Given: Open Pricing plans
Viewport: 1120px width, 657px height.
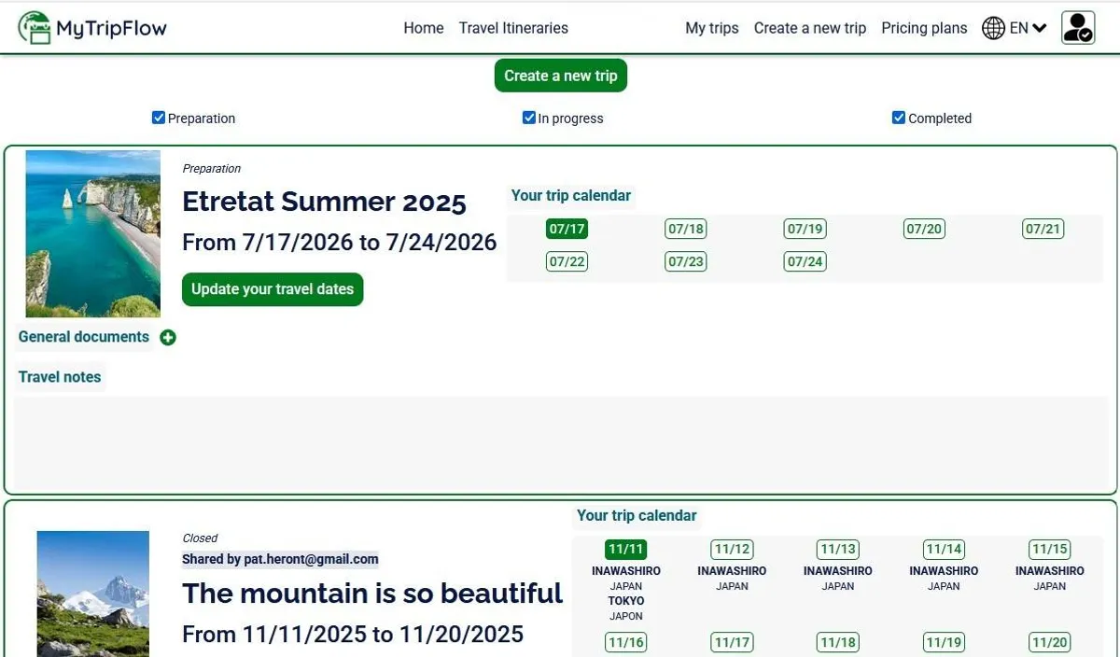Looking at the screenshot, I should click(924, 27).
